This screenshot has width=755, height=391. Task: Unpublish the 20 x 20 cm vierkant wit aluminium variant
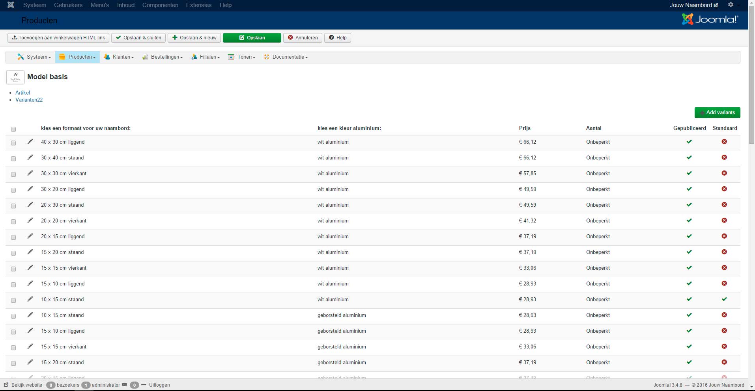coord(689,221)
